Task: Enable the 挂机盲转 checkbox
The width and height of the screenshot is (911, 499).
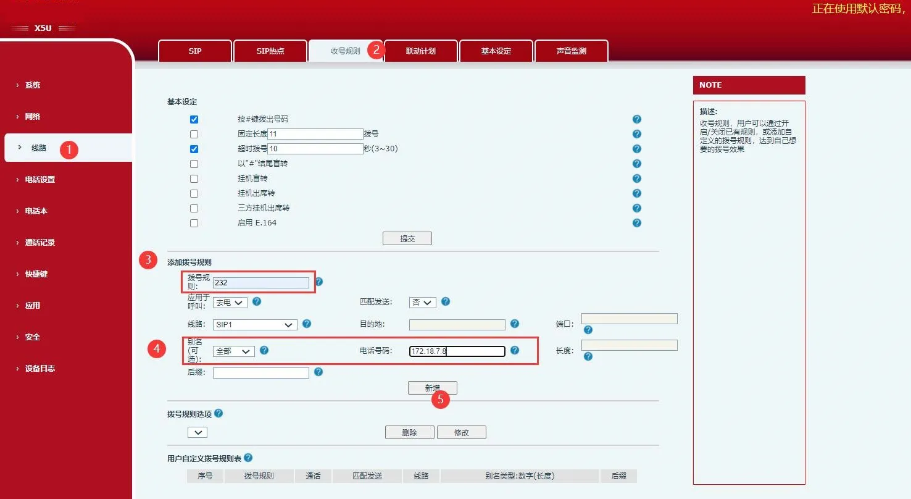Action: coord(194,178)
